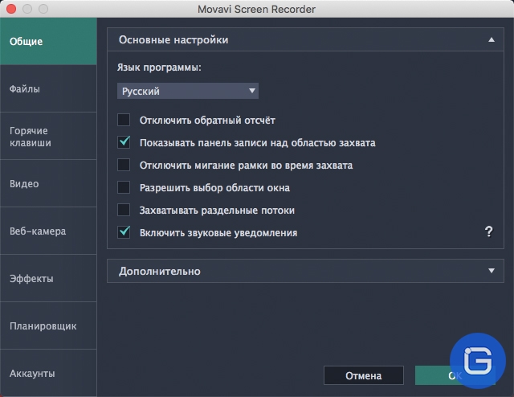Screen dimensions: 514x397
Task: Open the Общие settings tab
Action: click(48, 41)
